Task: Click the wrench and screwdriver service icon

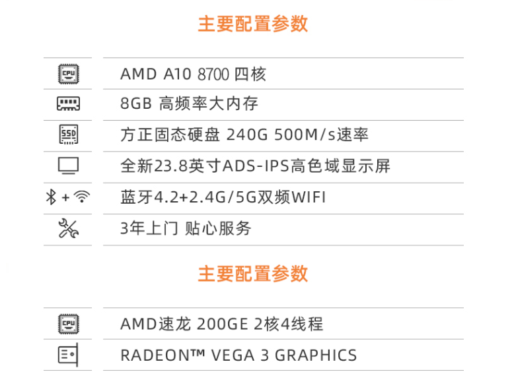Action: pos(68,228)
